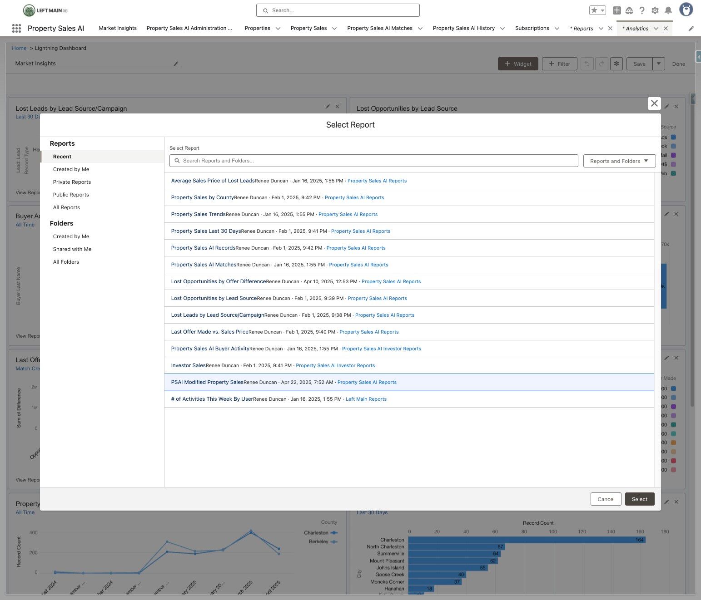Click the Salesforce Trailhead guidance icon
The image size is (701, 600).
(629, 10)
